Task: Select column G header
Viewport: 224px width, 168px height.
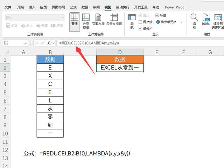Action: point(210,52)
